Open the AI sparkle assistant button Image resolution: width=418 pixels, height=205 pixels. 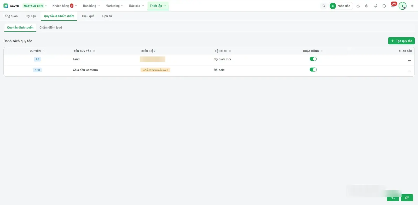click(407, 197)
